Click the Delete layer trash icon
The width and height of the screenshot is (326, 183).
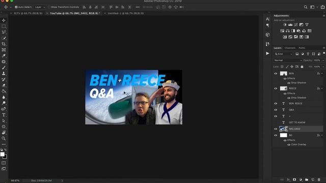319,179
